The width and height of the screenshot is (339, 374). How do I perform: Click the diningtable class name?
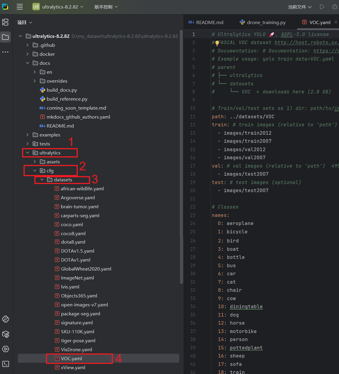pos(246,307)
